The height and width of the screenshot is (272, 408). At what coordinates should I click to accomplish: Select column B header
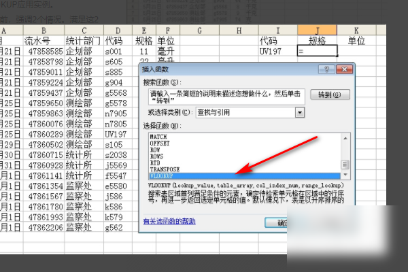tap(44, 30)
